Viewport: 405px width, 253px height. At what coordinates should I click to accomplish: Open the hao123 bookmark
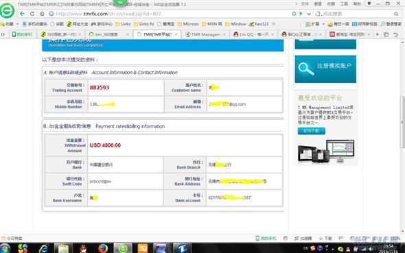pyautogui.click(x=259, y=24)
